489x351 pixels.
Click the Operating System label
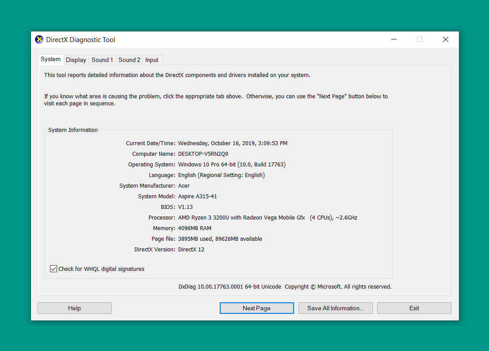152,165
